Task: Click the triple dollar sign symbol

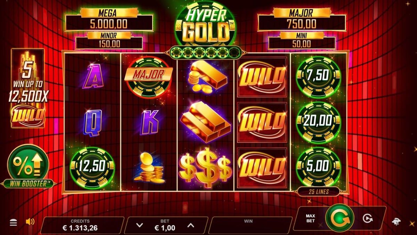Action: tap(205, 167)
